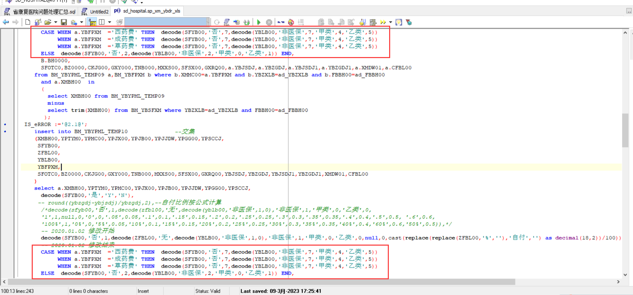633x295 pixels.
Task: Click the 'Last saved' timestamp in status bar
Action: (x=281, y=291)
